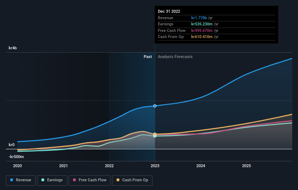Screen dimensions: 298x190
Task: Click the 2022 x-axis label
Action: pos(109,166)
